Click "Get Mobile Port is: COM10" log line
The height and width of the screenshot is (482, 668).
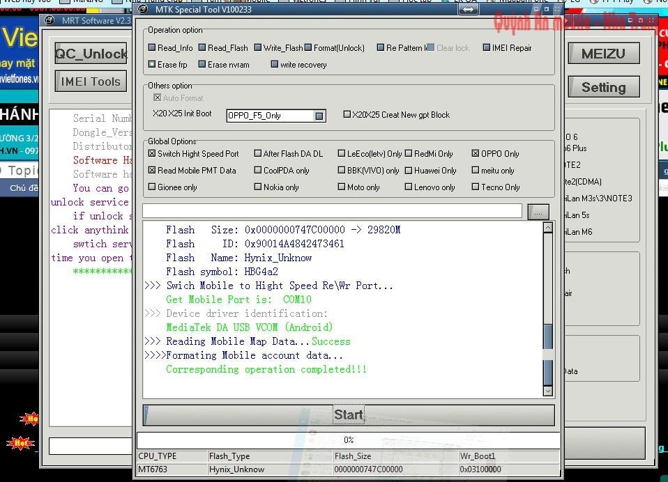click(238, 300)
